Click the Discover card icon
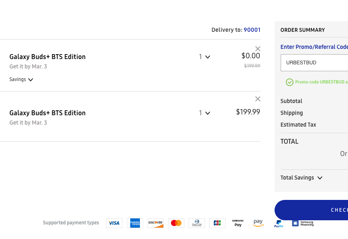Viewport: 348px width, 239px height. pos(155,223)
